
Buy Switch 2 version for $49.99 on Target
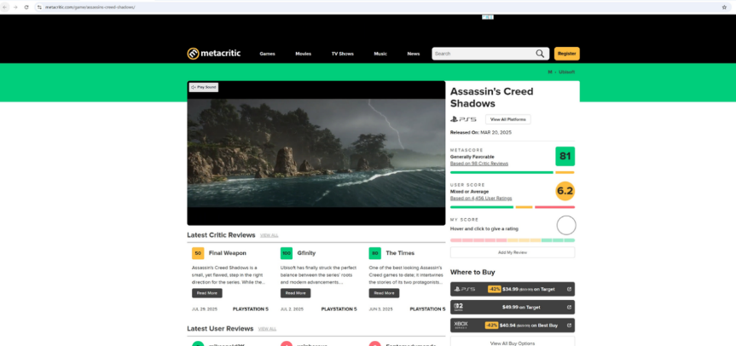(512, 307)
